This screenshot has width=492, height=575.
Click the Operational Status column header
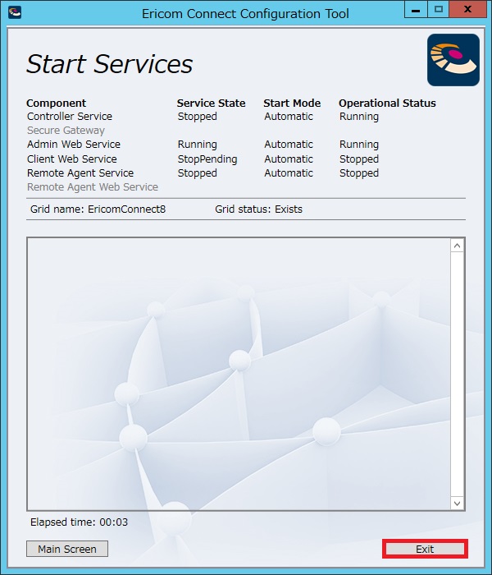coord(387,103)
